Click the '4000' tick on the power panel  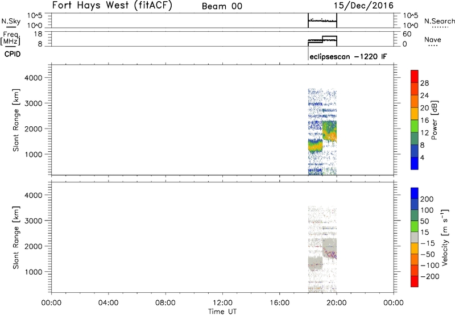33,78
